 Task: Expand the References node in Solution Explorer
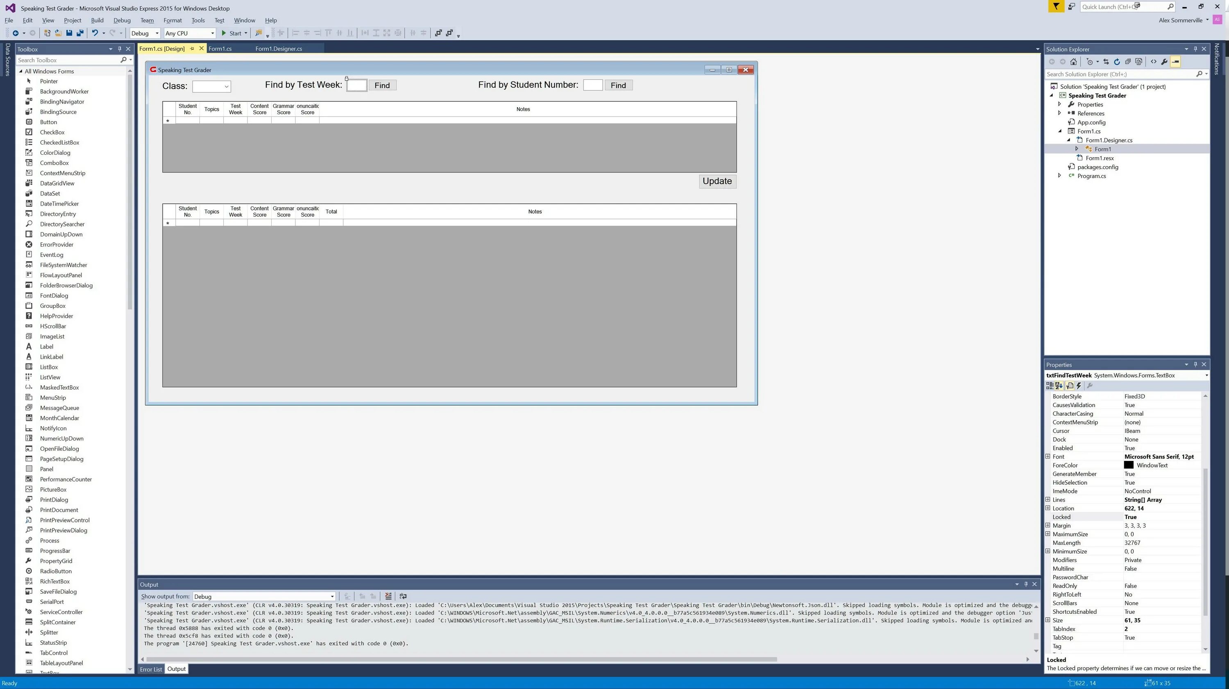(1060, 113)
